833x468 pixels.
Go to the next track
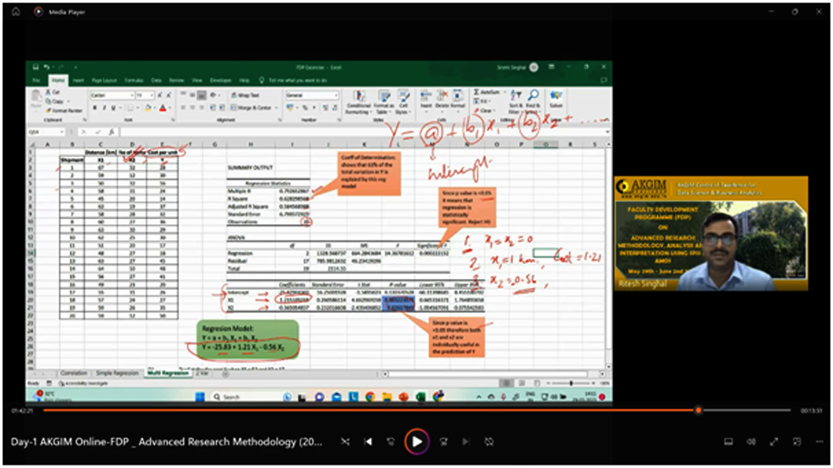(x=466, y=442)
